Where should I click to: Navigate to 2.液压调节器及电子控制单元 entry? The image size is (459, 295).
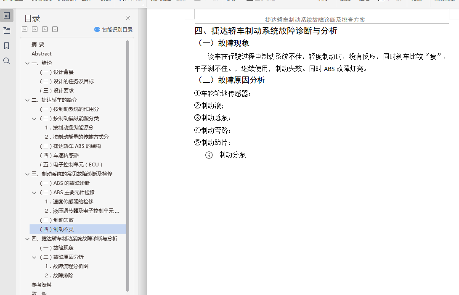click(x=82, y=211)
